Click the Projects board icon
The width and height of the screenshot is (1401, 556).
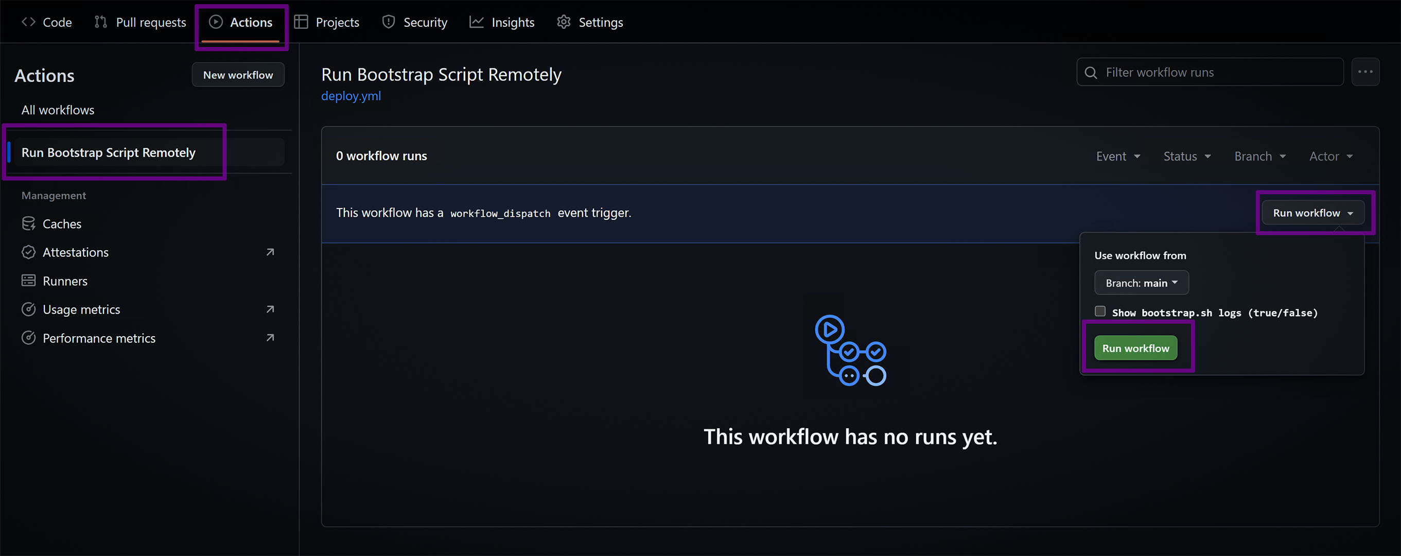click(x=301, y=22)
